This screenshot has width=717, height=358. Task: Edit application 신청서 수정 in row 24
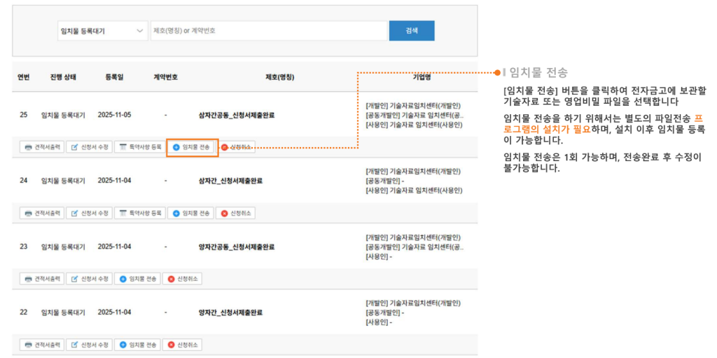pos(89,213)
